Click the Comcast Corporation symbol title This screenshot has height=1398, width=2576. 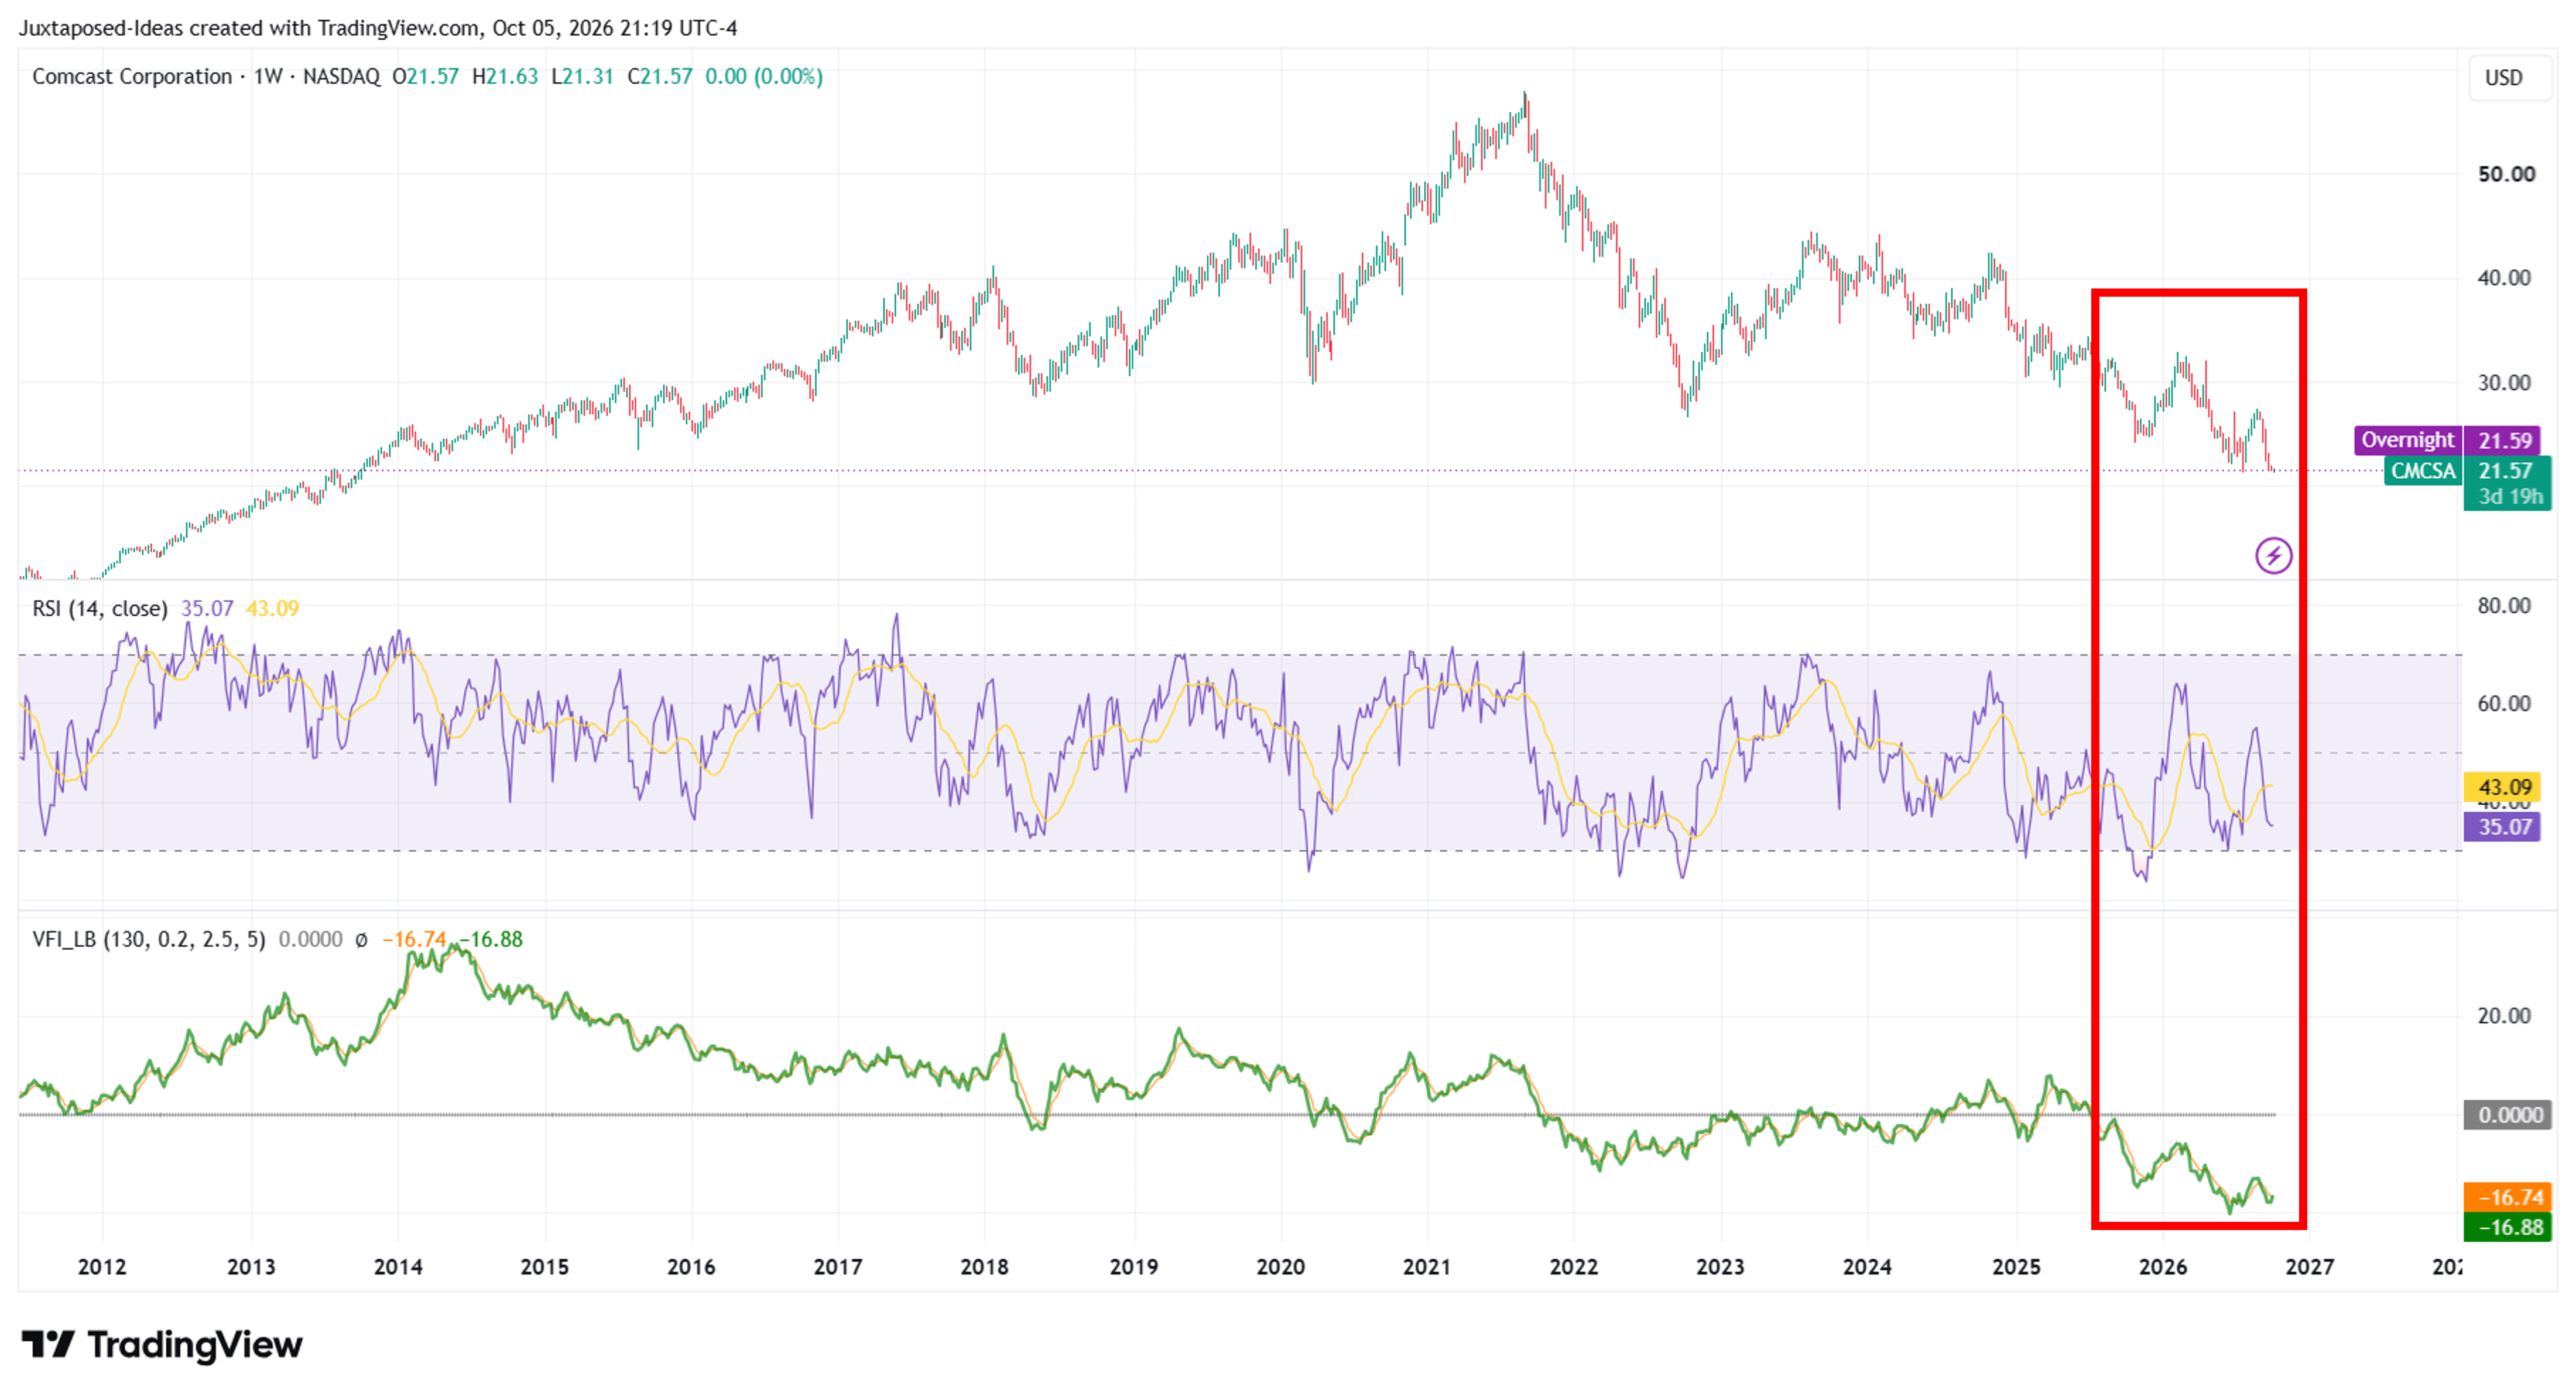(132, 77)
